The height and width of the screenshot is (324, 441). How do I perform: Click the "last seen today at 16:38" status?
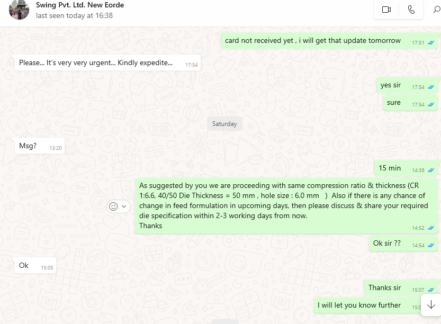point(74,16)
